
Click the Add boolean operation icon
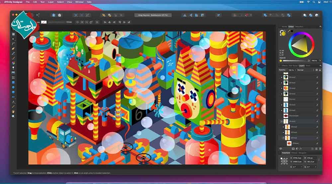pos(265,15)
